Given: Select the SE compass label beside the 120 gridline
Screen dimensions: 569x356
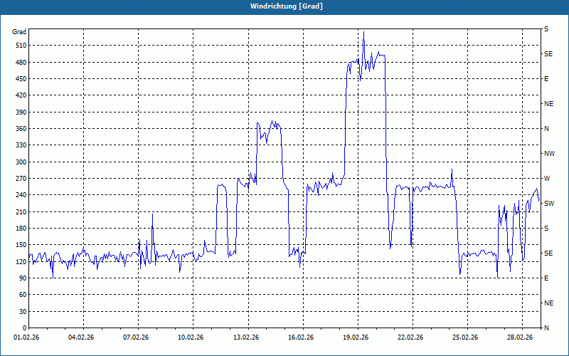Looking at the screenshot, I should point(548,253).
